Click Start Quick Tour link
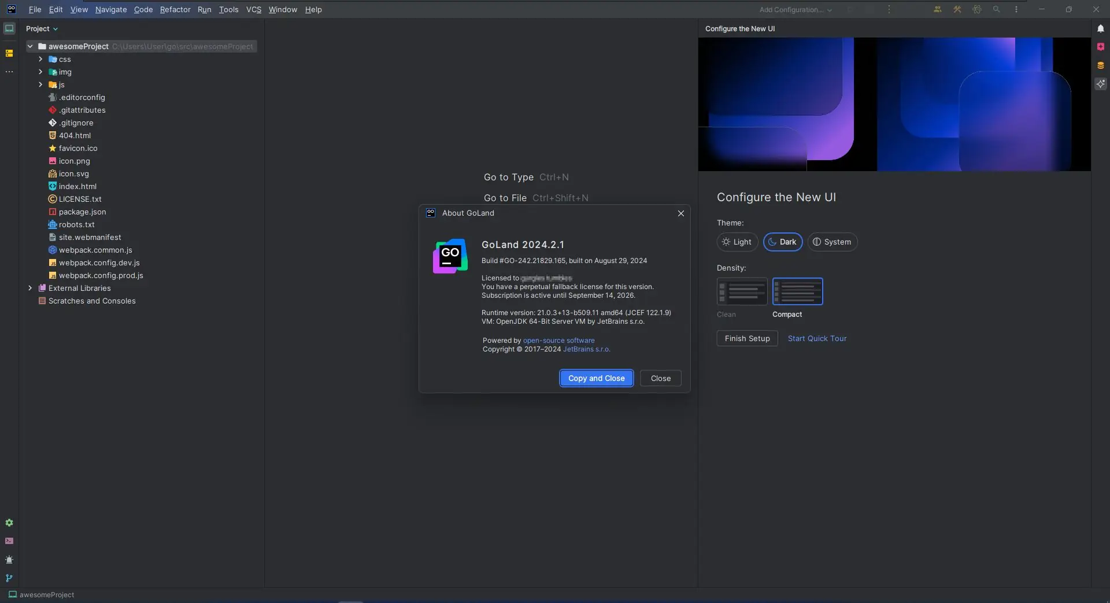 817,338
